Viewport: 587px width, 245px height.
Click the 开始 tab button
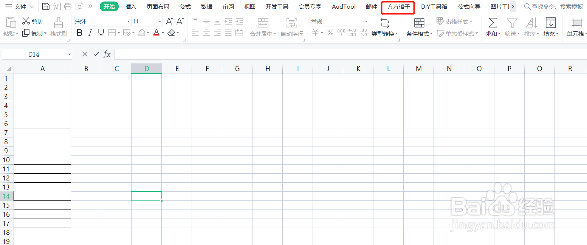point(109,6)
